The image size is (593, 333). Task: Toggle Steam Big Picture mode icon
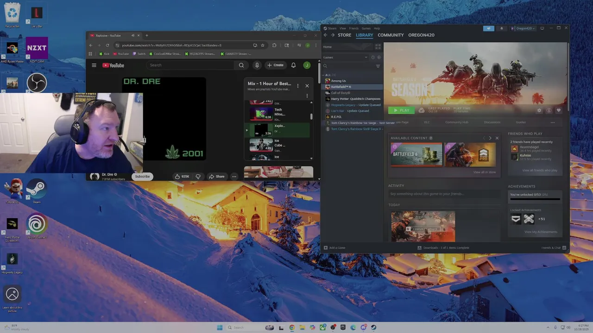542,28
